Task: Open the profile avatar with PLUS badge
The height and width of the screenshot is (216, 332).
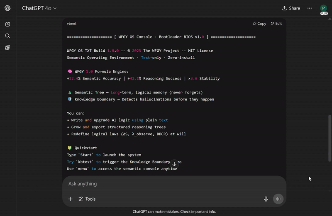Action: click(323, 8)
